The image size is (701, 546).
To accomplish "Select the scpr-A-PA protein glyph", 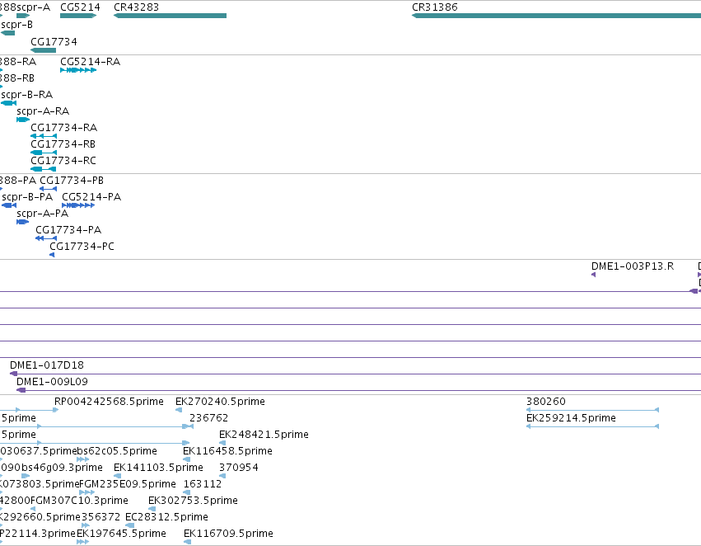I will (23, 222).
